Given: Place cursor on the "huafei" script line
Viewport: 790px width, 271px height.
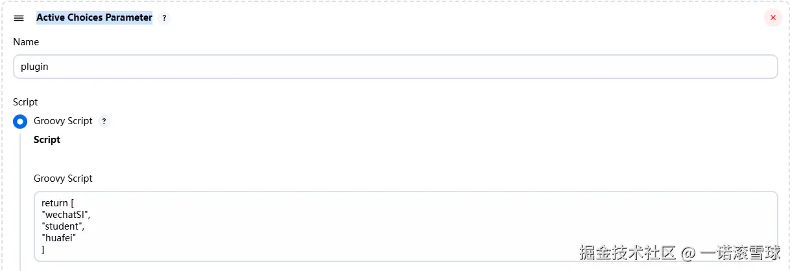Looking at the screenshot, I should (x=59, y=238).
